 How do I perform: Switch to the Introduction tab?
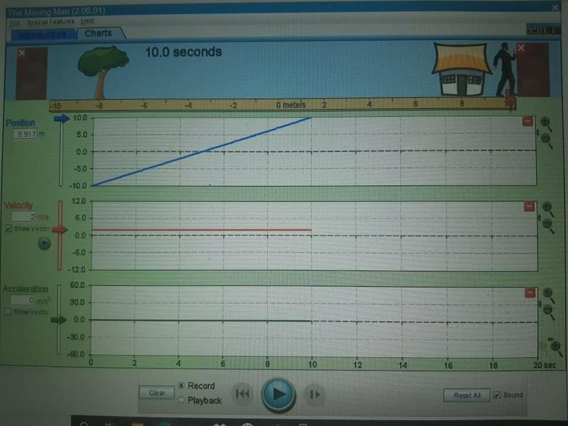click(43, 35)
